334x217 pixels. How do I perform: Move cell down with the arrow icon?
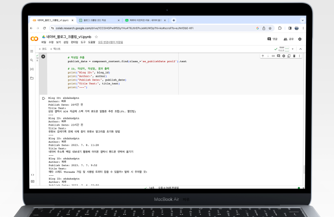point(268,56)
